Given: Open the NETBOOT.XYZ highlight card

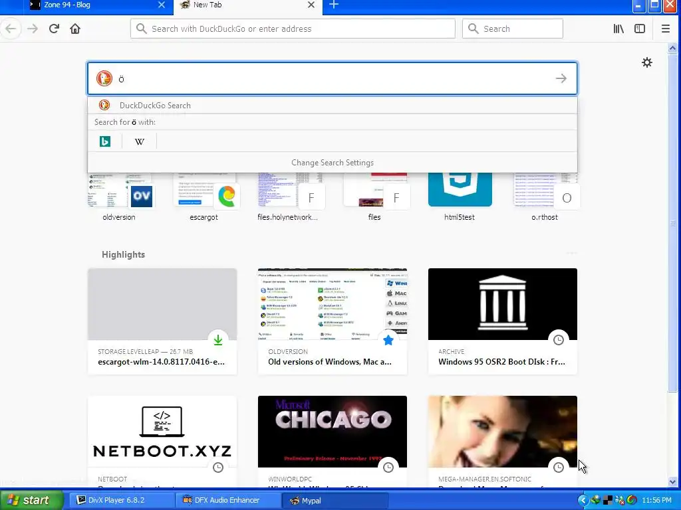Looking at the screenshot, I should tap(162, 441).
